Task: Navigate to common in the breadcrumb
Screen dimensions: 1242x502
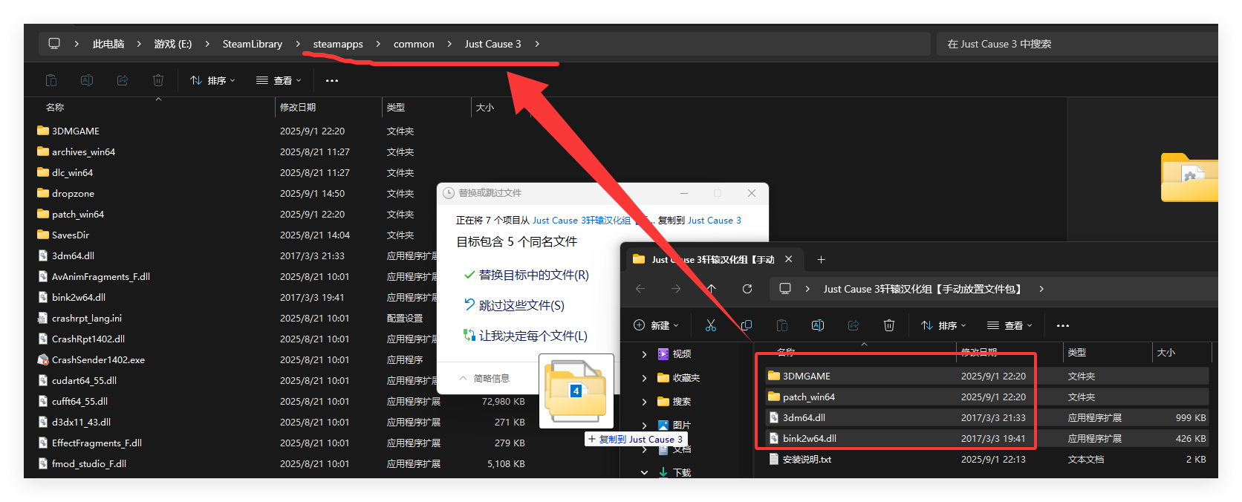Action: 414,44
